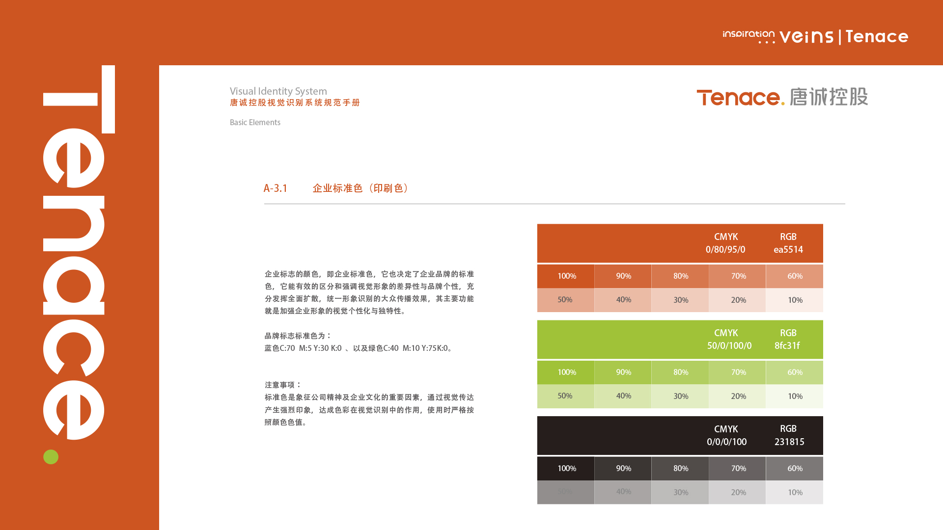Pick the orange 80% swatch
This screenshot has height=530, width=943.
tap(680, 276)
